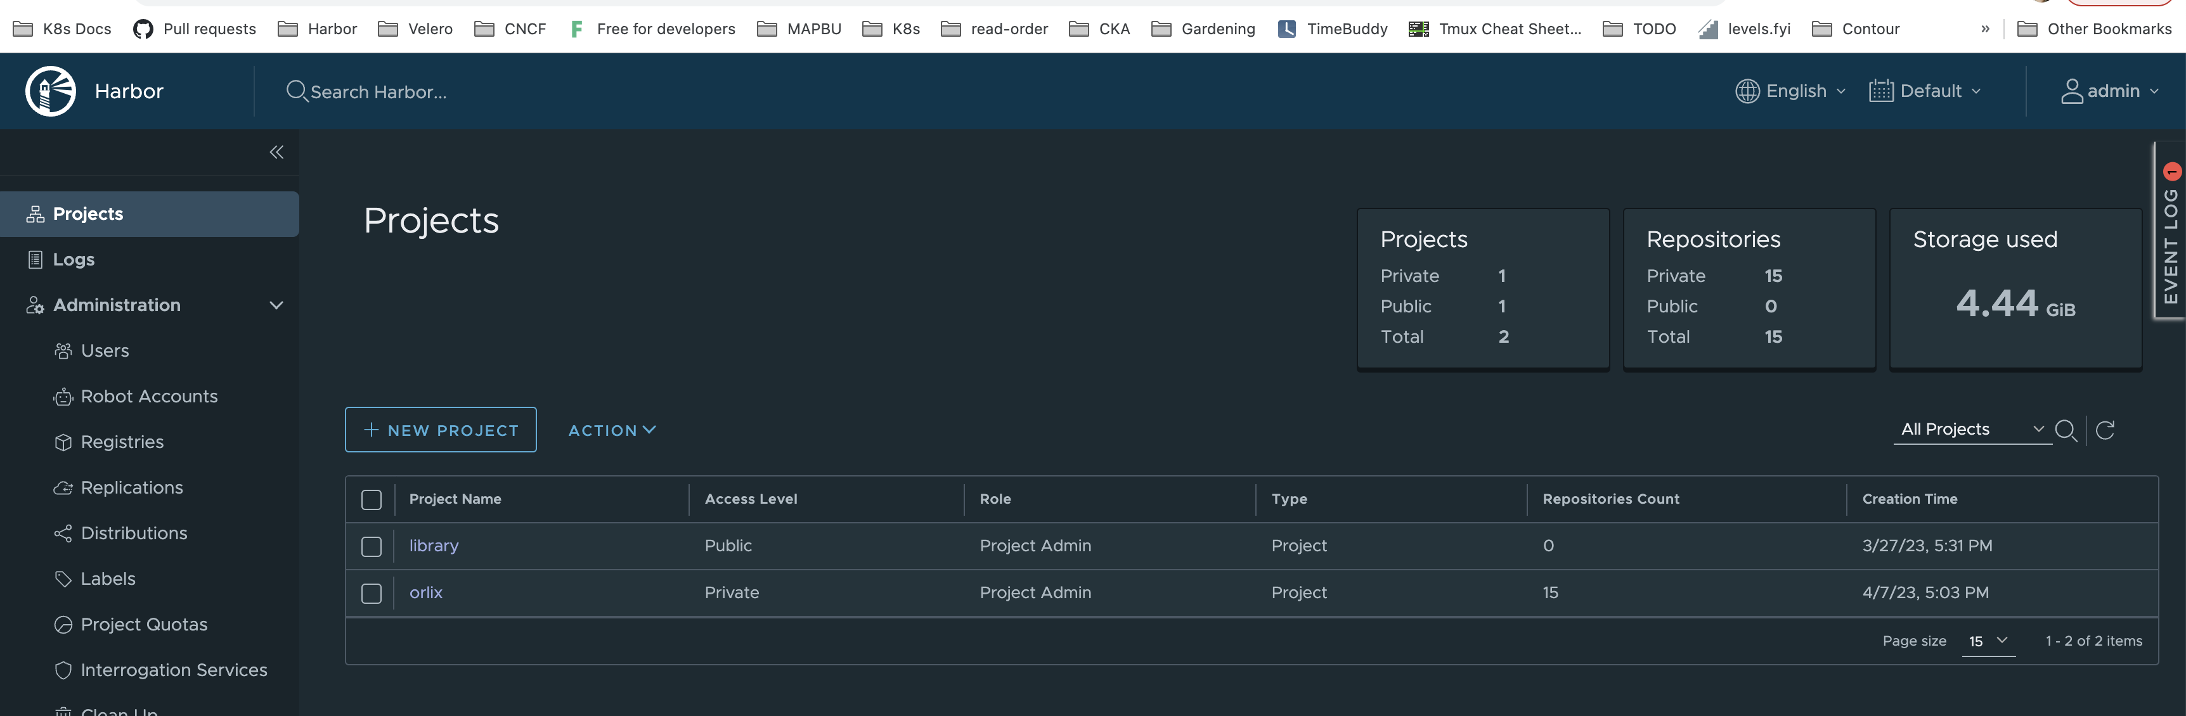Select the Distributions icon
The image size is (2186, 716).
click(x=63, y=533)
